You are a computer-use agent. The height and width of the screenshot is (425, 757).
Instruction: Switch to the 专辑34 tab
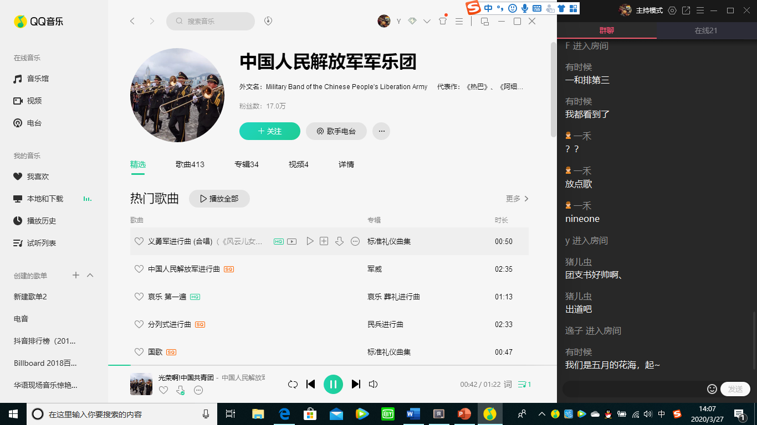click(x=247, y=164)
